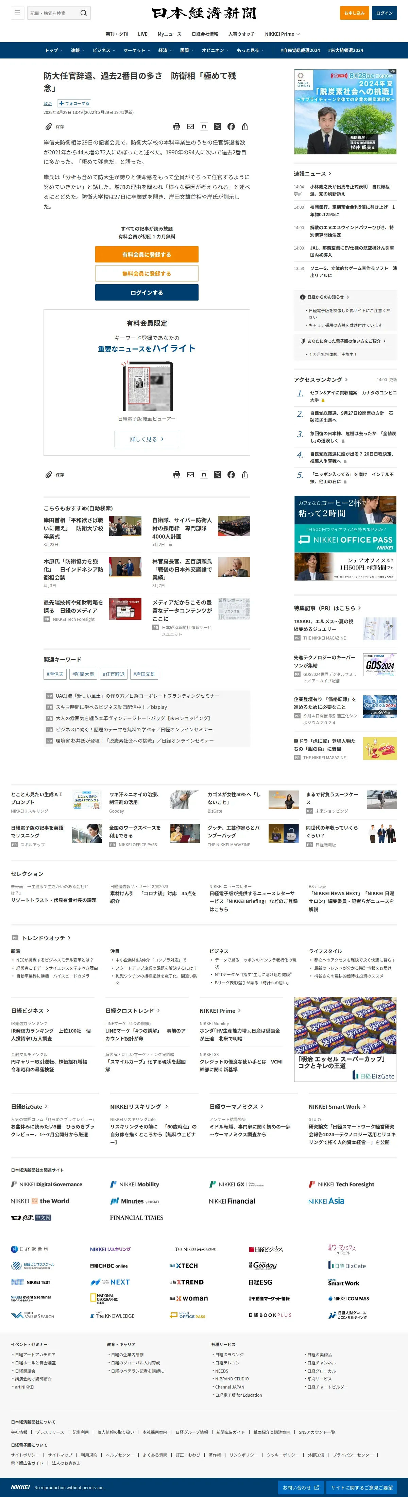Viewport: 408px width, 1497px height.
Task: Open the アクセスランキング heading link
Action: 321,379
